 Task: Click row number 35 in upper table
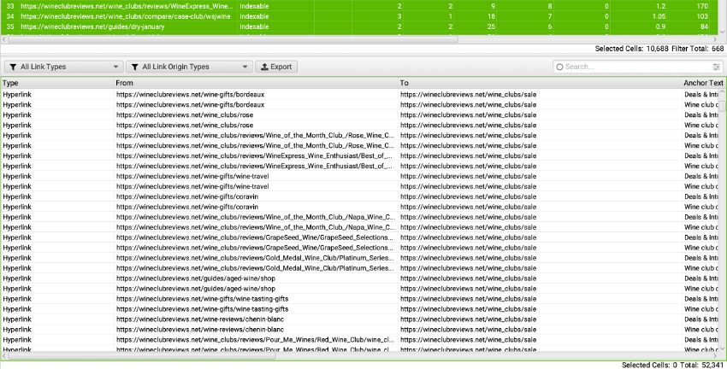9,26
